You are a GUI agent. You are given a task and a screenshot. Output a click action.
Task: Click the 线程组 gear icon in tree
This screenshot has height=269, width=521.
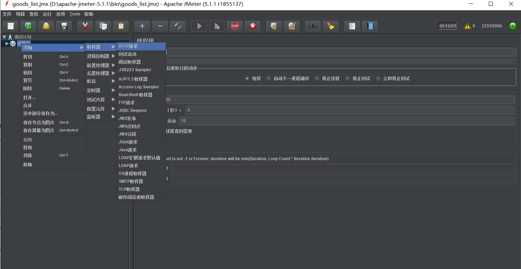(x=13, y=43)
